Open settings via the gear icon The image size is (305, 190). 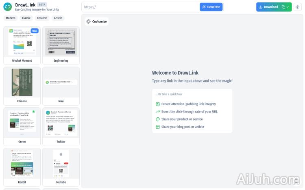[x=297, y=7]
